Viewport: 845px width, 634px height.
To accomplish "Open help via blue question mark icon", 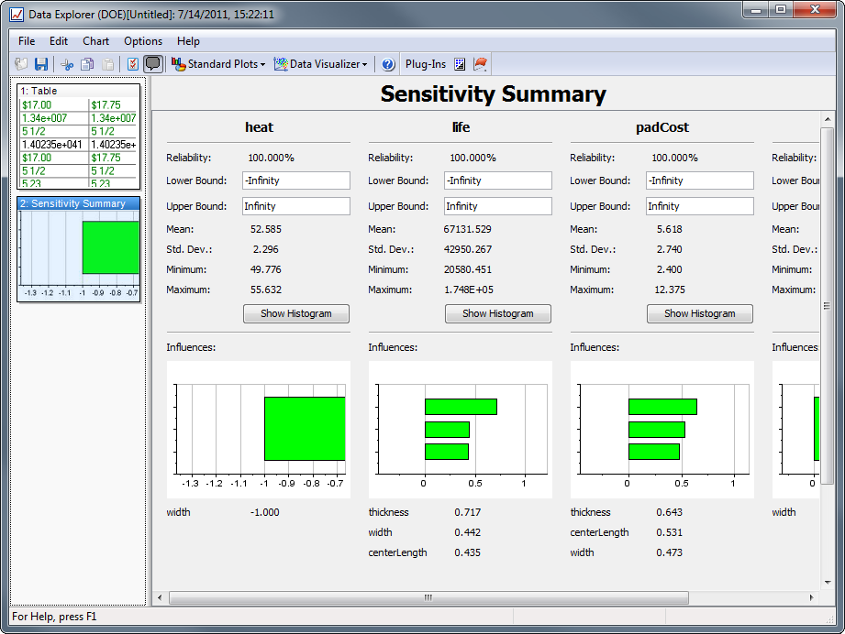I will click(388, 64).
